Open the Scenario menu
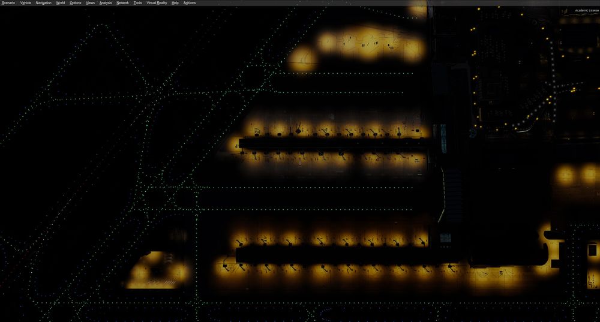Viewport: 600px width, 322px height. [8, 3]
